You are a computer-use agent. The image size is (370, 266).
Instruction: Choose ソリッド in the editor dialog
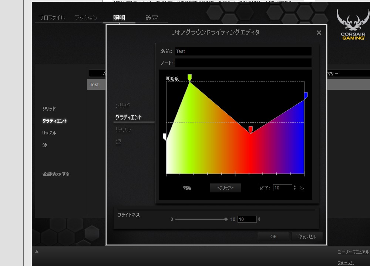(x=123, y=105)
